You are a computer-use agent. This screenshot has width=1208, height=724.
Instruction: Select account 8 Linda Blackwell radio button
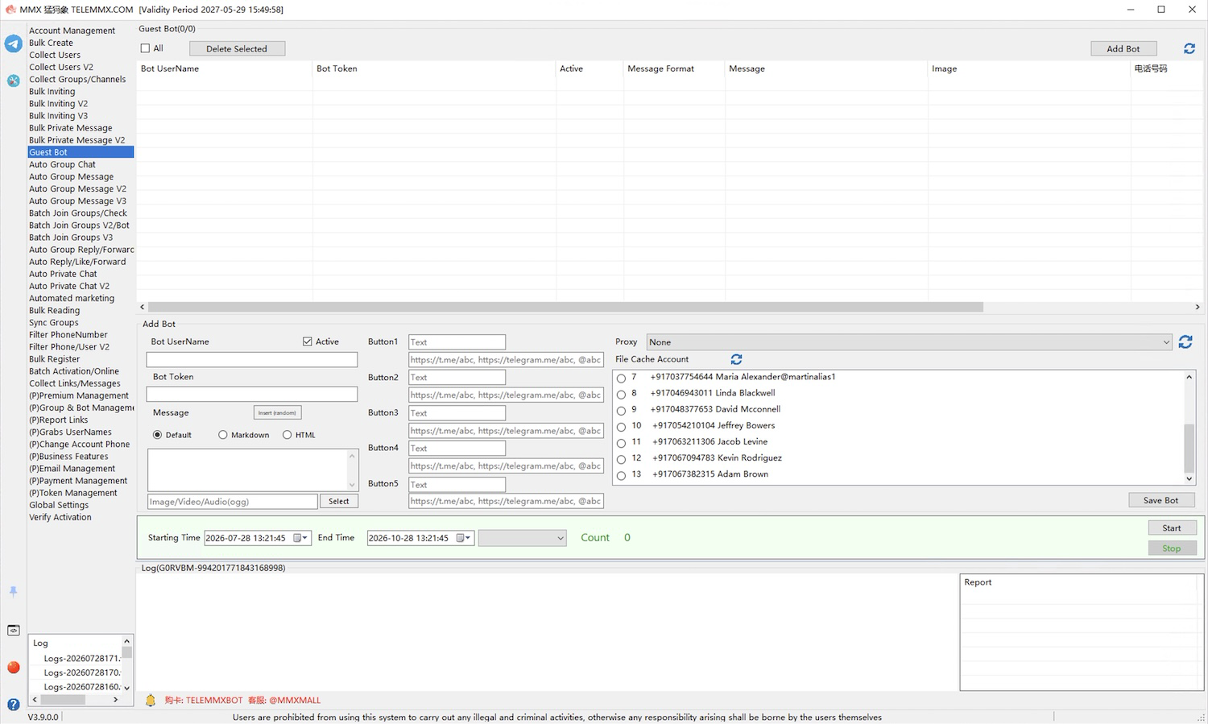click(x=621, y=394)
